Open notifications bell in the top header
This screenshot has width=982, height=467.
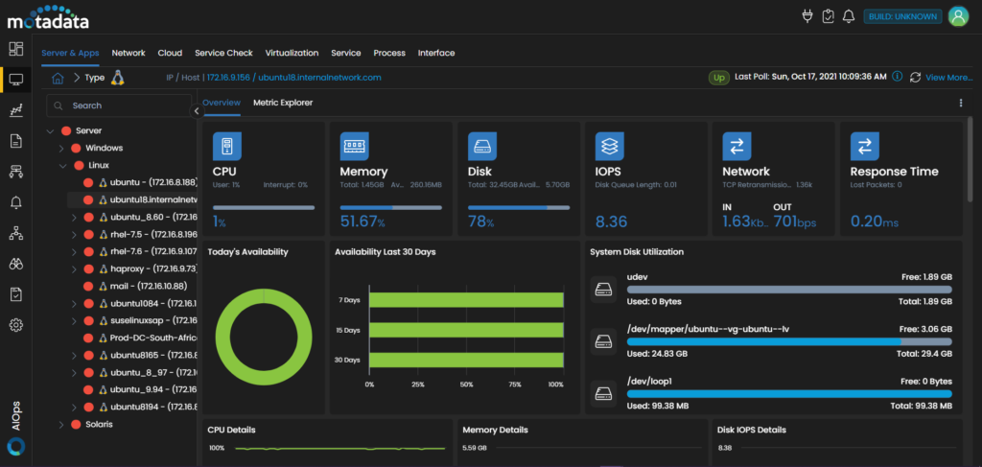point(848,16)
